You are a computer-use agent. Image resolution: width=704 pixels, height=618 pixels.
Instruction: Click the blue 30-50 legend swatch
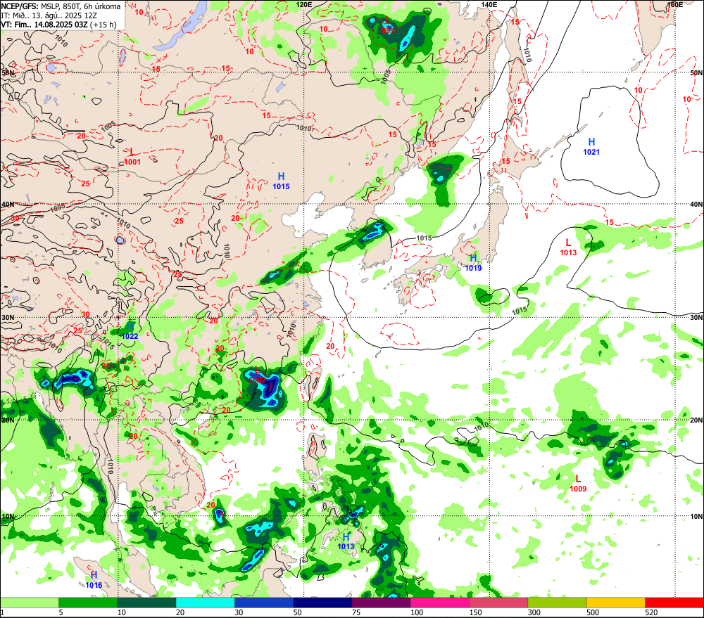[x=263, y=603]
